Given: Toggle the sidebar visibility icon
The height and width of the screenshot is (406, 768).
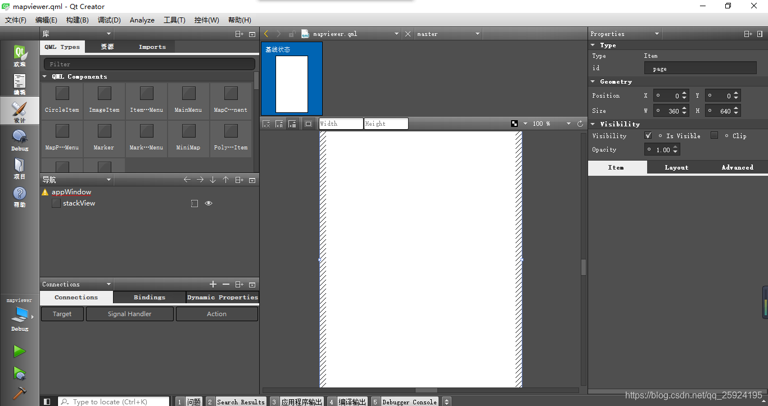Looking at the screenshot, I should 47,402.
